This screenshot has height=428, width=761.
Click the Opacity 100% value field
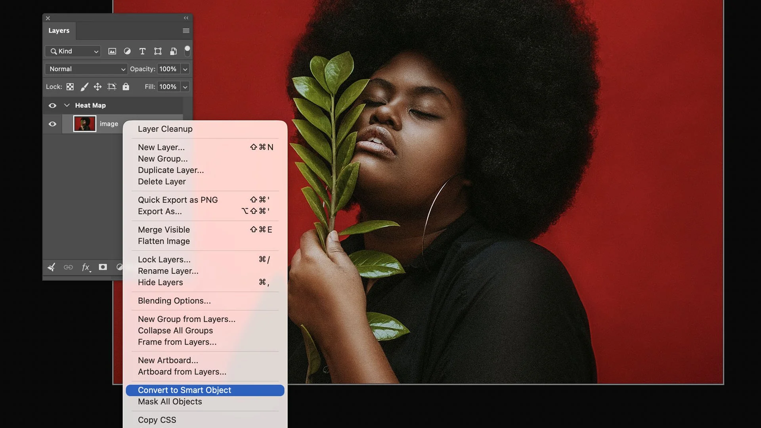168,69
